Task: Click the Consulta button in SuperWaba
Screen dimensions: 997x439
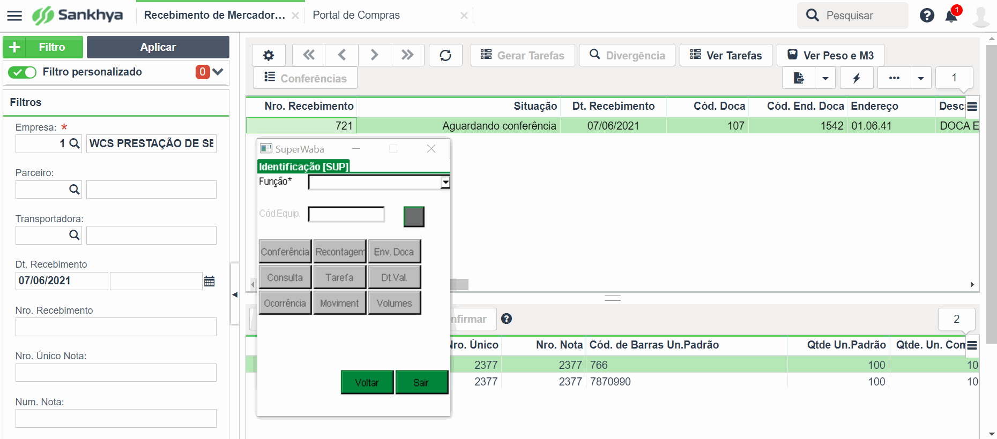Action: click(x=285, y=277)
